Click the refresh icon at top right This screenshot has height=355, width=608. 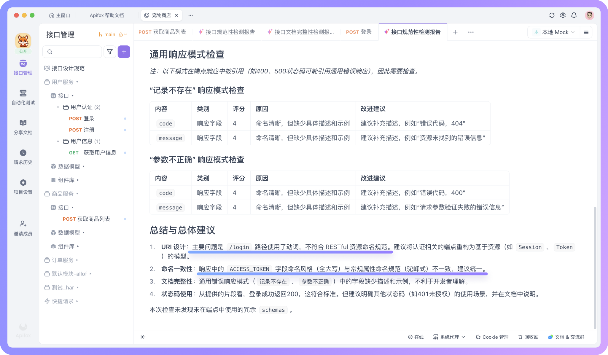552,15
